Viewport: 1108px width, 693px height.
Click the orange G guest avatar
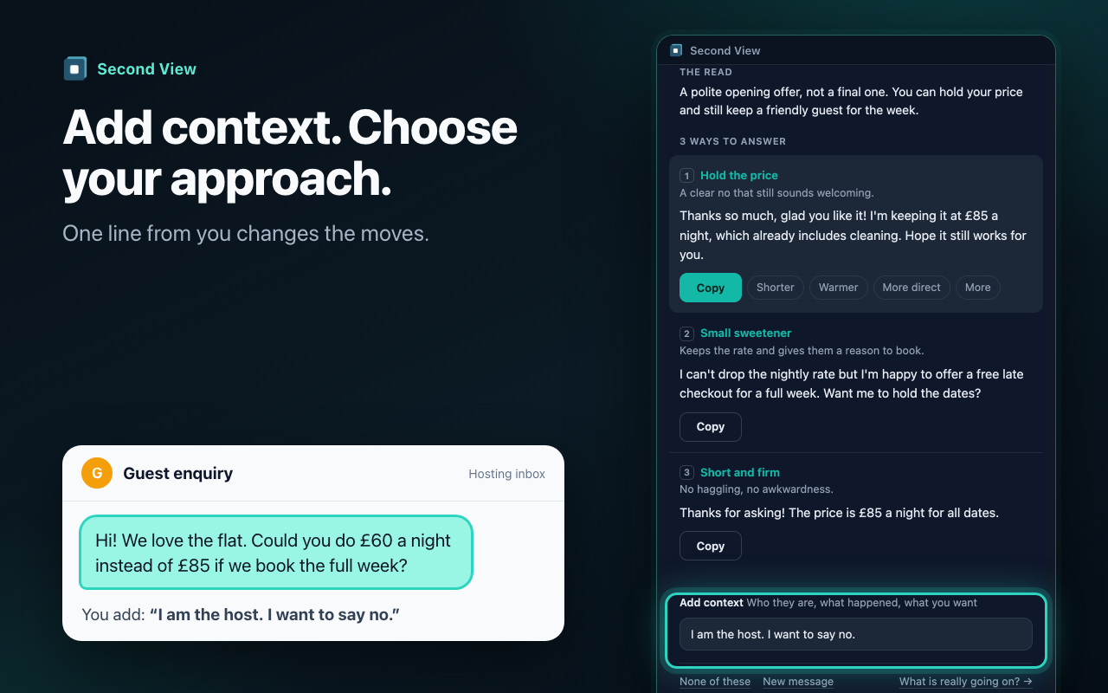(x=97, y=473)
